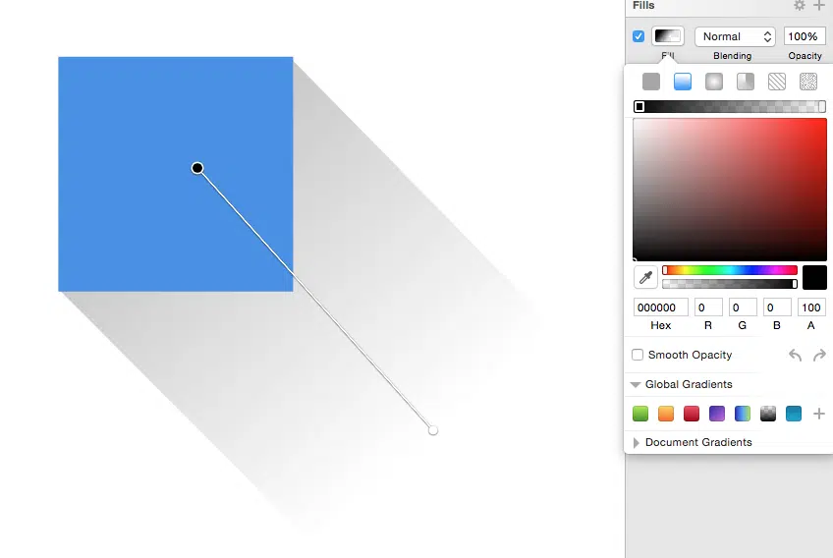This screenshot has height=558, width=833.
Task: Disable the fill enable checkbox
Action: (x=639, y=36)
